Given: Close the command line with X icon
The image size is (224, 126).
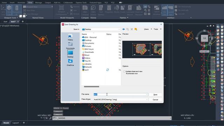Looking at the screenshot, I should (x=47, y=118).
